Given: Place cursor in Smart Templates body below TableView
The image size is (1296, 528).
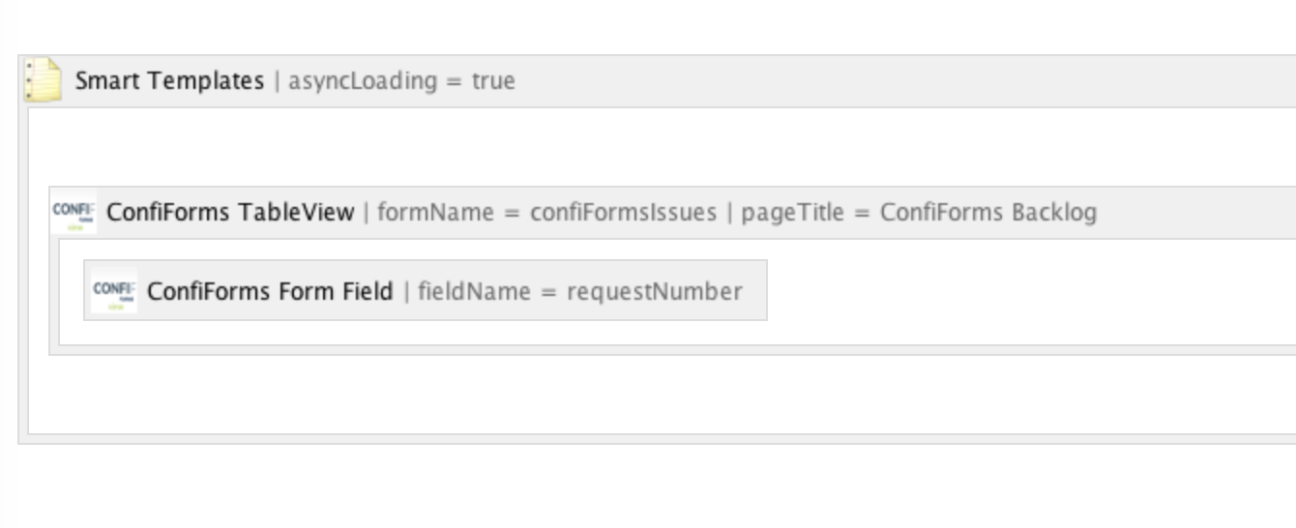Looking at the screenshot, I should point(662,395).
